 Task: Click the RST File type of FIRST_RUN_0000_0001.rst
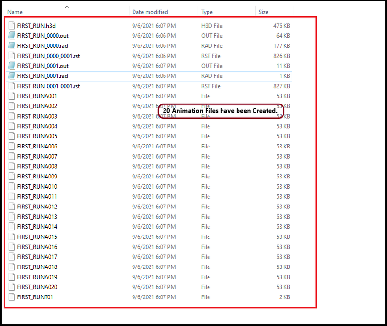click(211, 56)
